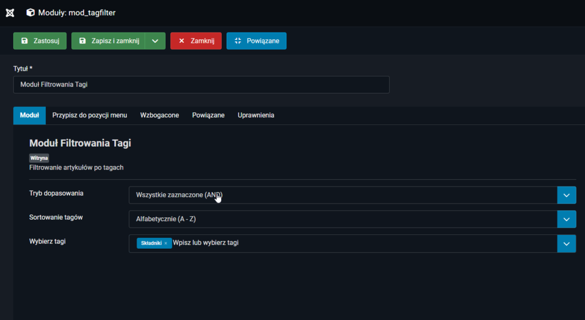
Task: Remove the Składniki tag using its x
Action: point(166,243)
